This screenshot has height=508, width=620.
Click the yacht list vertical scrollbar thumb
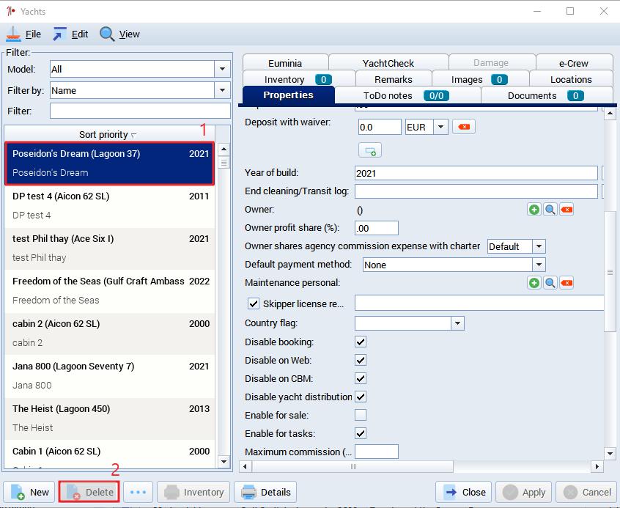coord(224,163)
